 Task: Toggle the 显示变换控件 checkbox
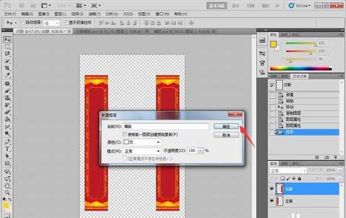67,22
